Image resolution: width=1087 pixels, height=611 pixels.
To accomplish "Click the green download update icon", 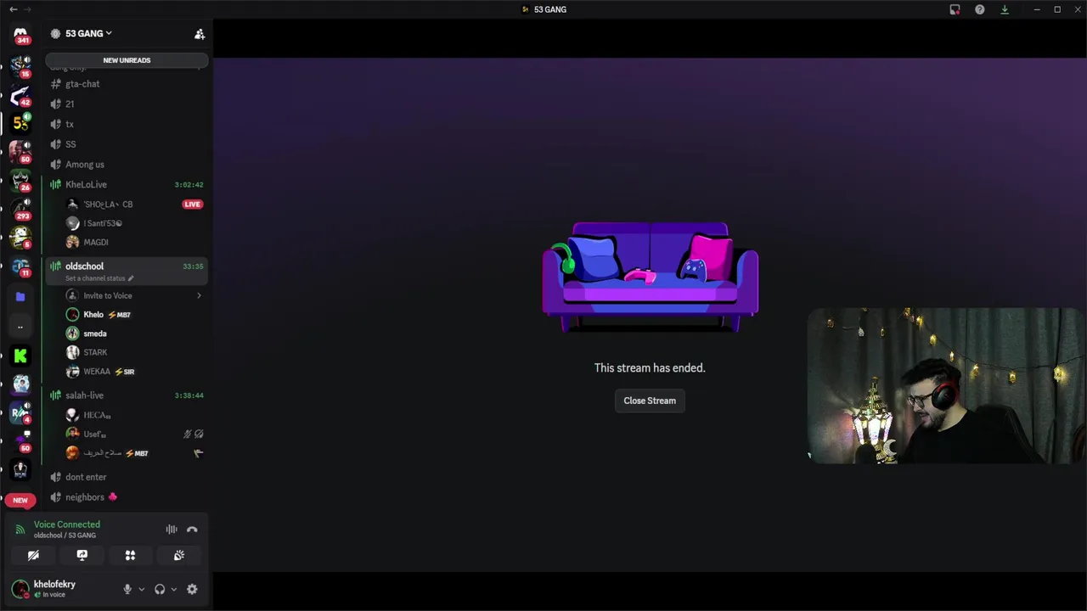I will (1005, 9).
